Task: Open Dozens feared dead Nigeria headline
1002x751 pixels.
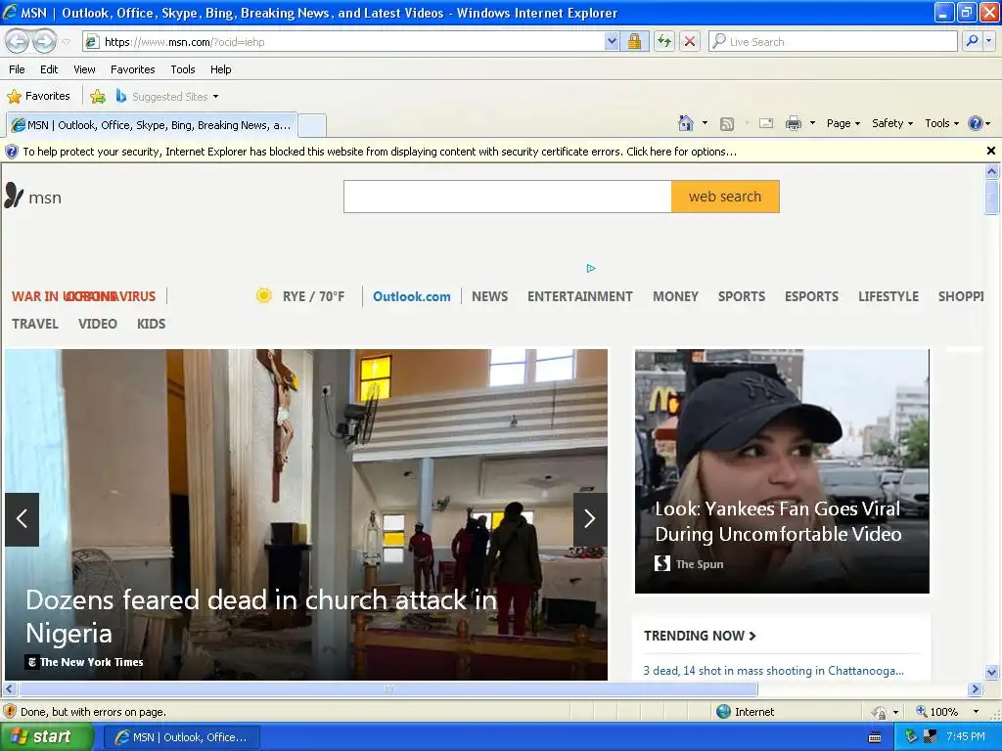Action: [x=260, y=616]
